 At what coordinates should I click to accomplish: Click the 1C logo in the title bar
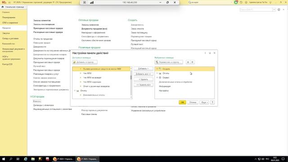pos(4,2)
